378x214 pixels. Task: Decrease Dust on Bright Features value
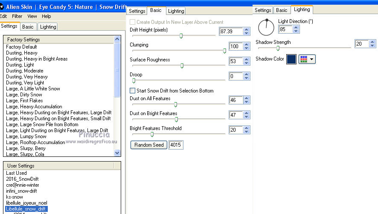tap(246, 117)
